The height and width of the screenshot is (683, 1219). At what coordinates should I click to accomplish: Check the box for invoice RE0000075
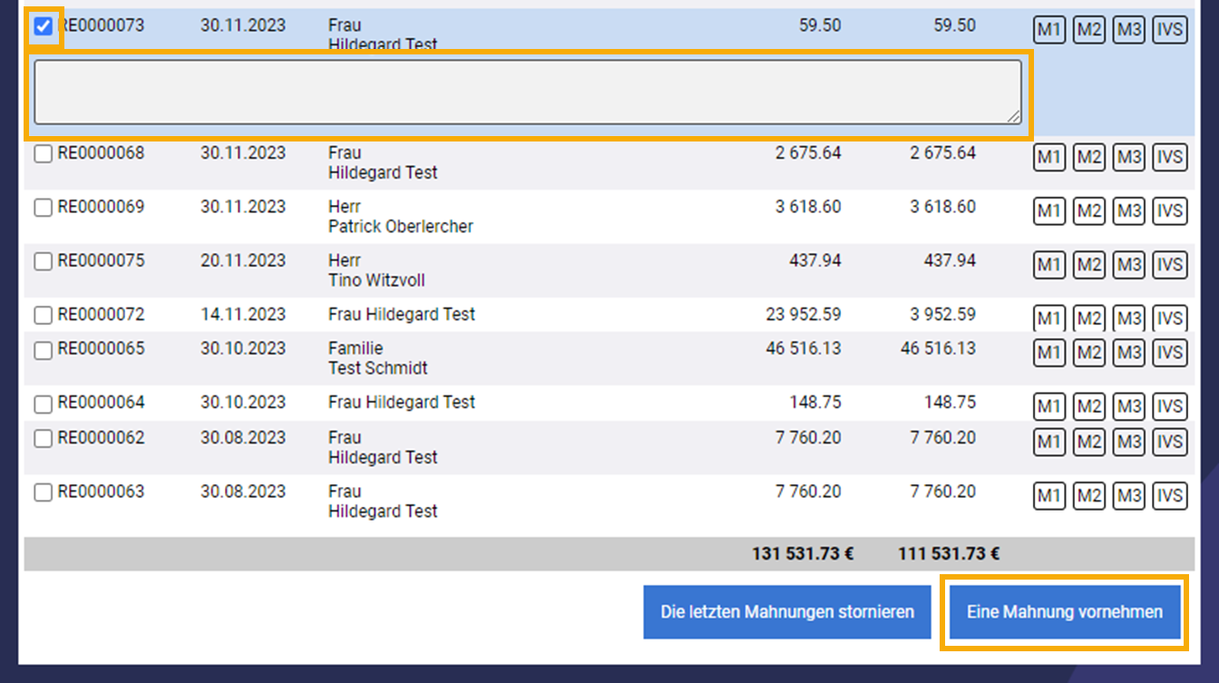click(43, 262)
